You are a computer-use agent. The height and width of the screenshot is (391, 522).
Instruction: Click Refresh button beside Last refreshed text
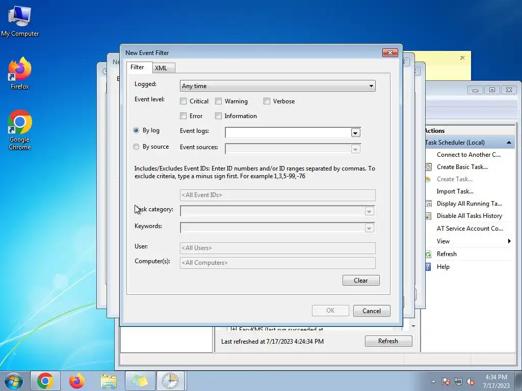tap(388, 341)
